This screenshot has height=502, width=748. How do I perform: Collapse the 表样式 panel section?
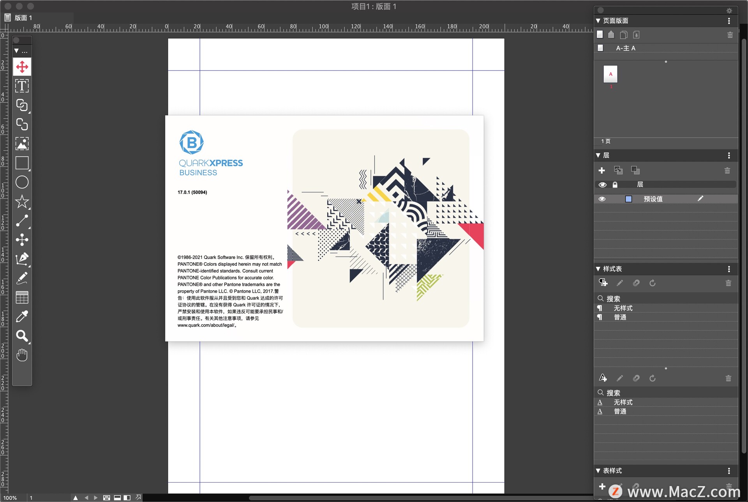(599, 470)
